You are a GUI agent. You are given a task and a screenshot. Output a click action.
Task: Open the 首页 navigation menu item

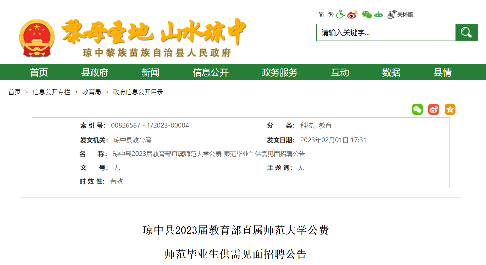pos(39,72)
